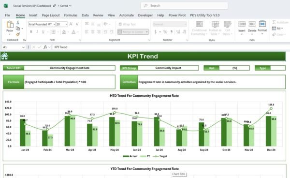Switch to the Insert tab

(x=33, y=15)
